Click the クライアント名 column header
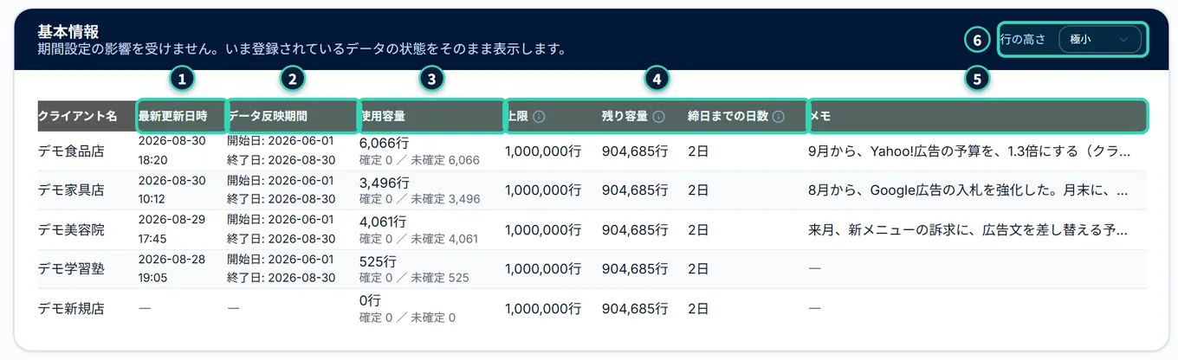 coord(78,116)
